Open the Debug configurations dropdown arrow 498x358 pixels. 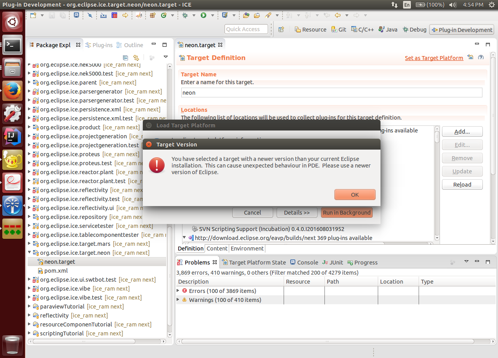193,16
